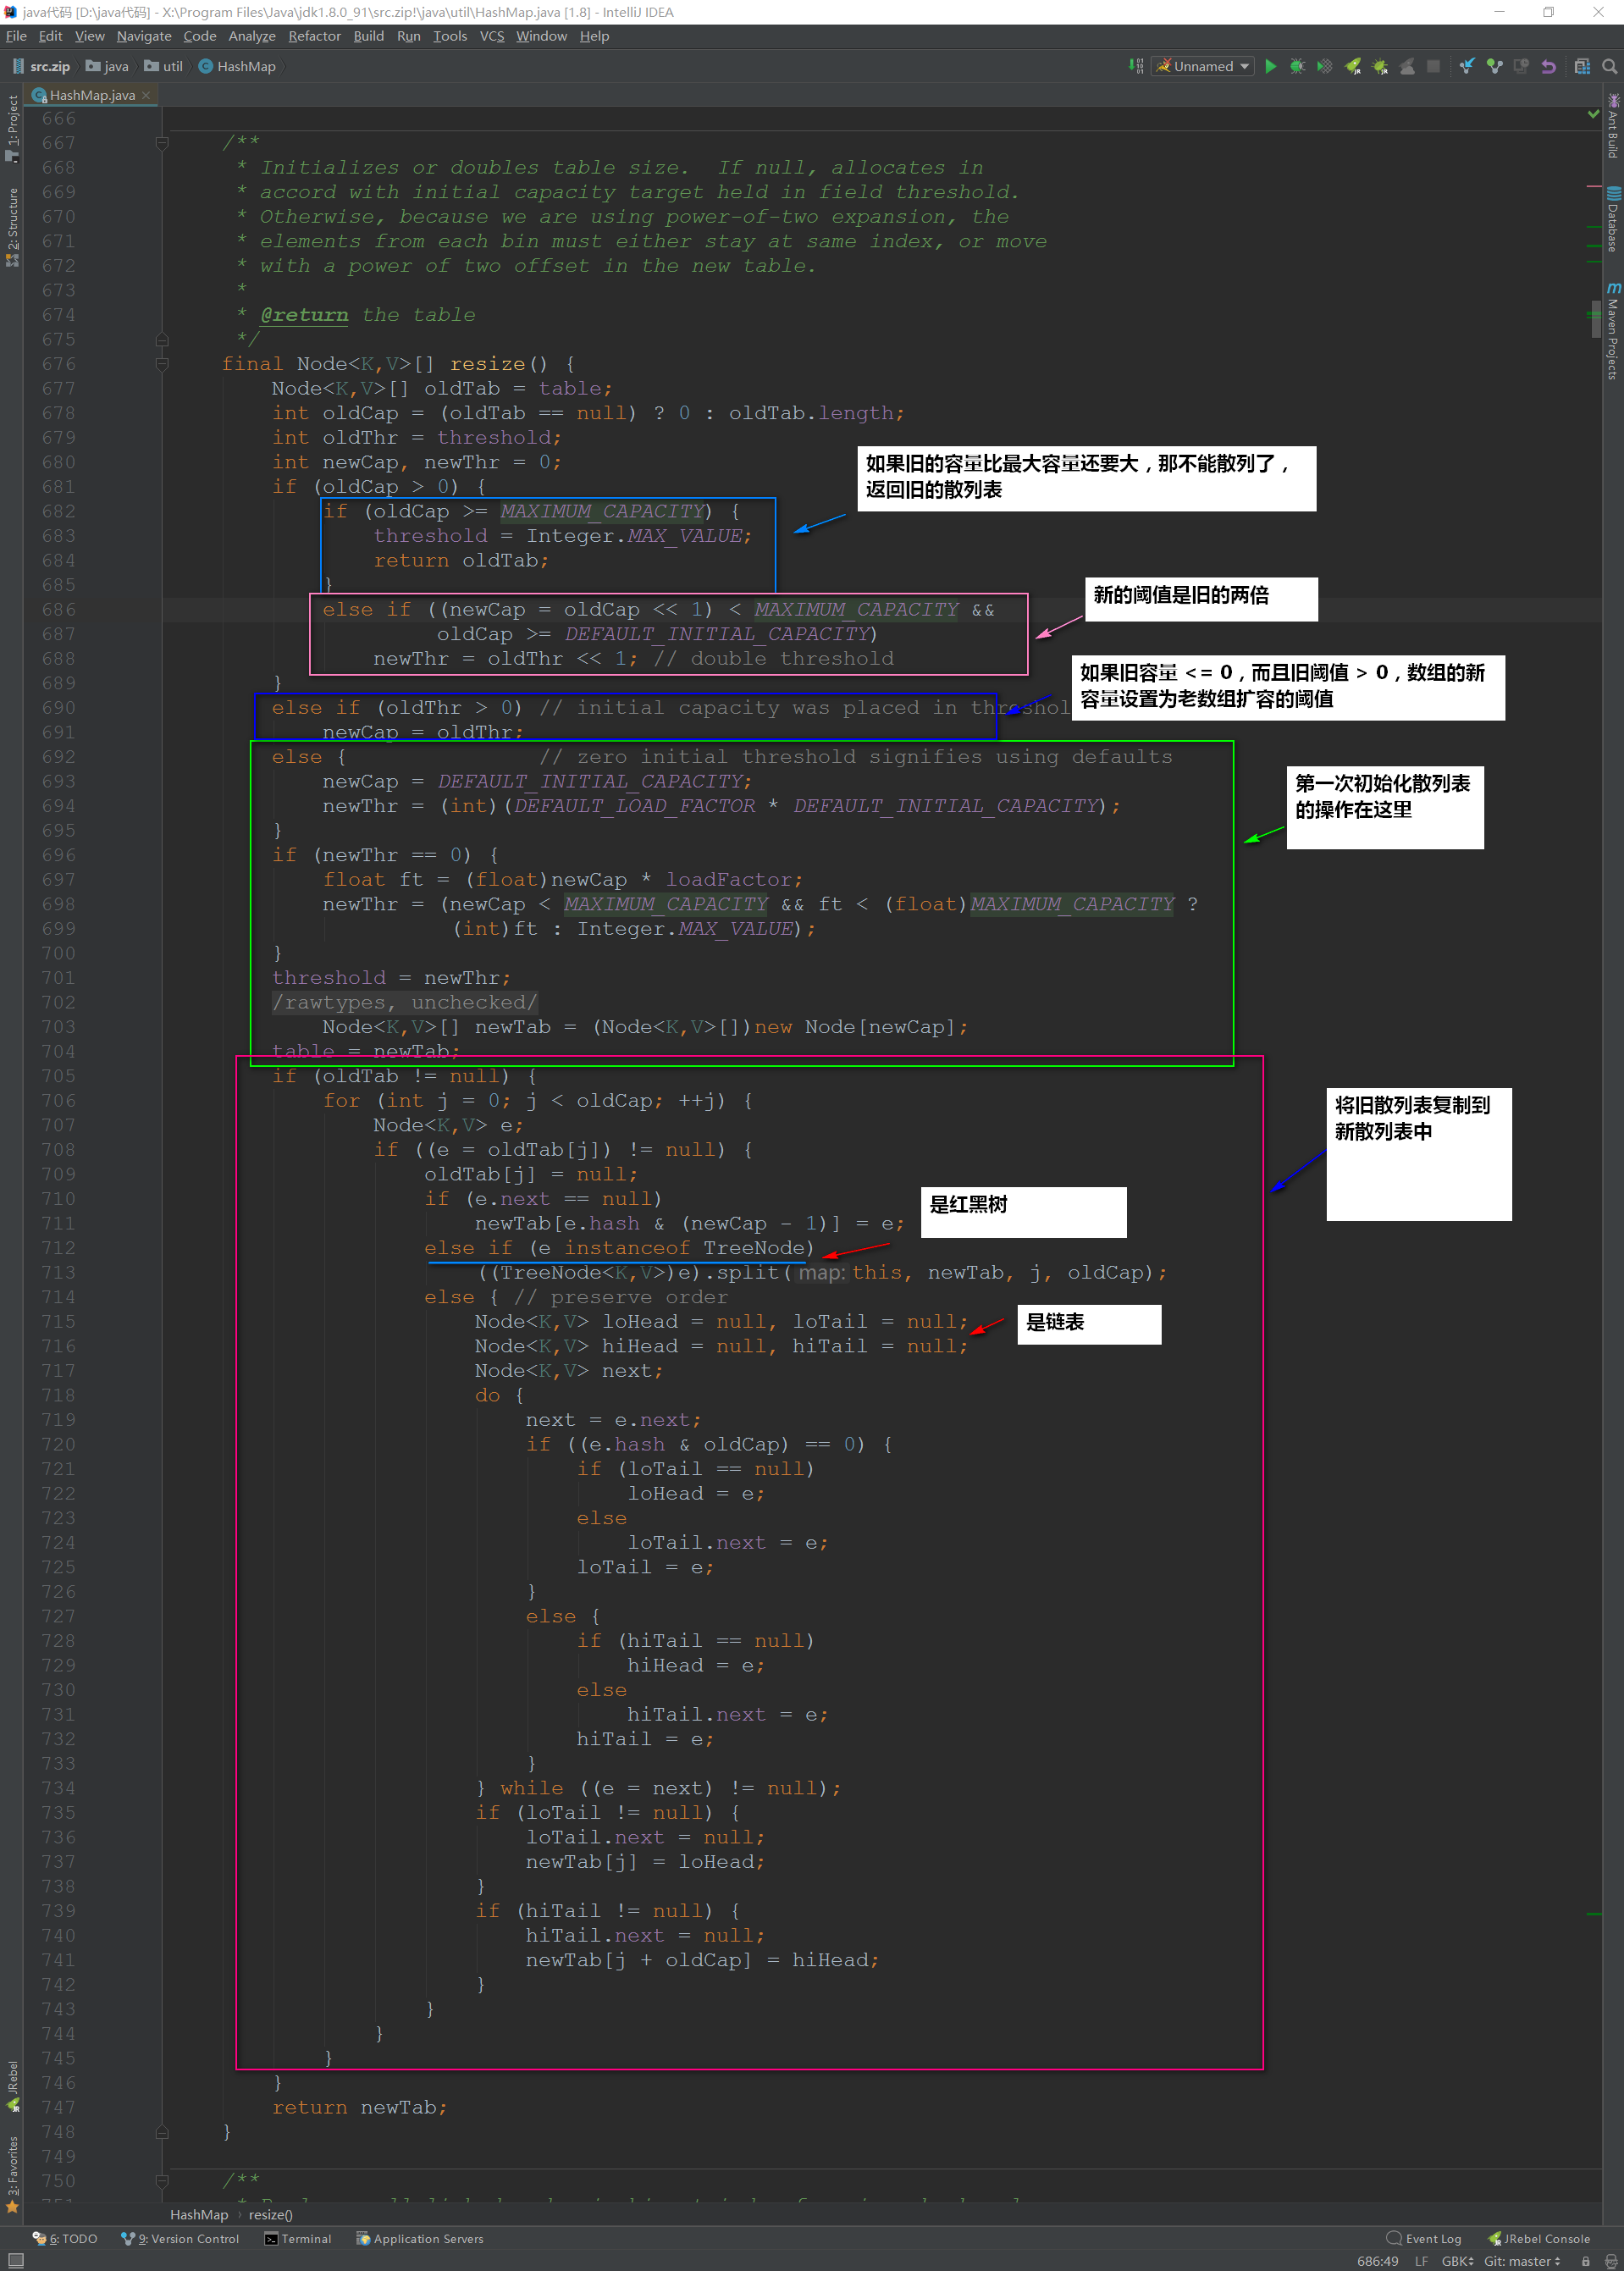This screenshot has width=1624, height=2271.
Task: Click the editor vertical scrollbar thumb
Action: pyautogui.click(x=1596, y=320)
